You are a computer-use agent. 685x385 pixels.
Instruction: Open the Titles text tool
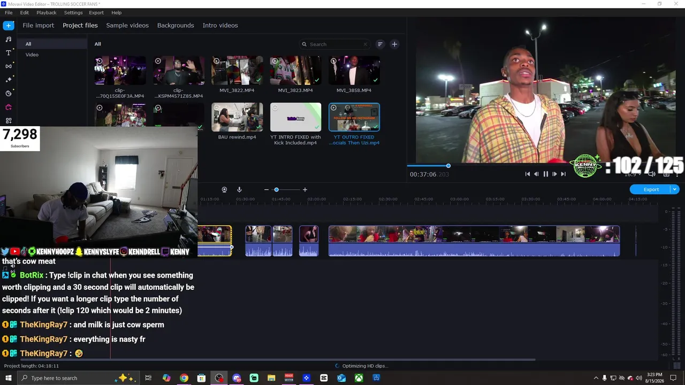coord(9,53)
